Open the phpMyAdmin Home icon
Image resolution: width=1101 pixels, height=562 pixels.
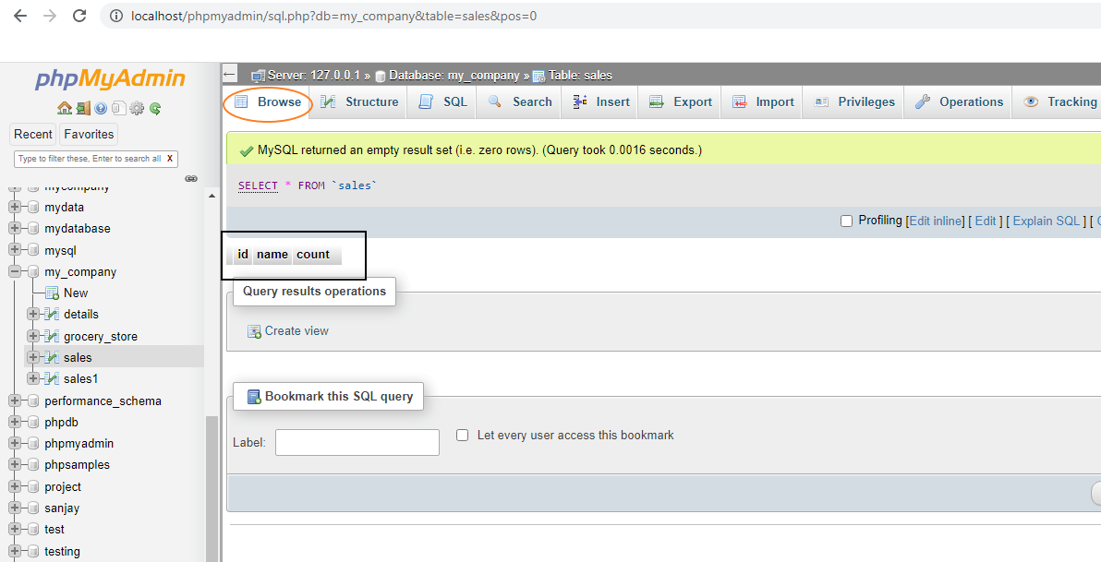[65, 108]
